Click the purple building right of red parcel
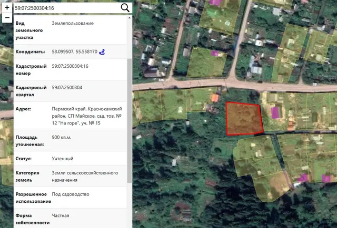 [275, 113]
